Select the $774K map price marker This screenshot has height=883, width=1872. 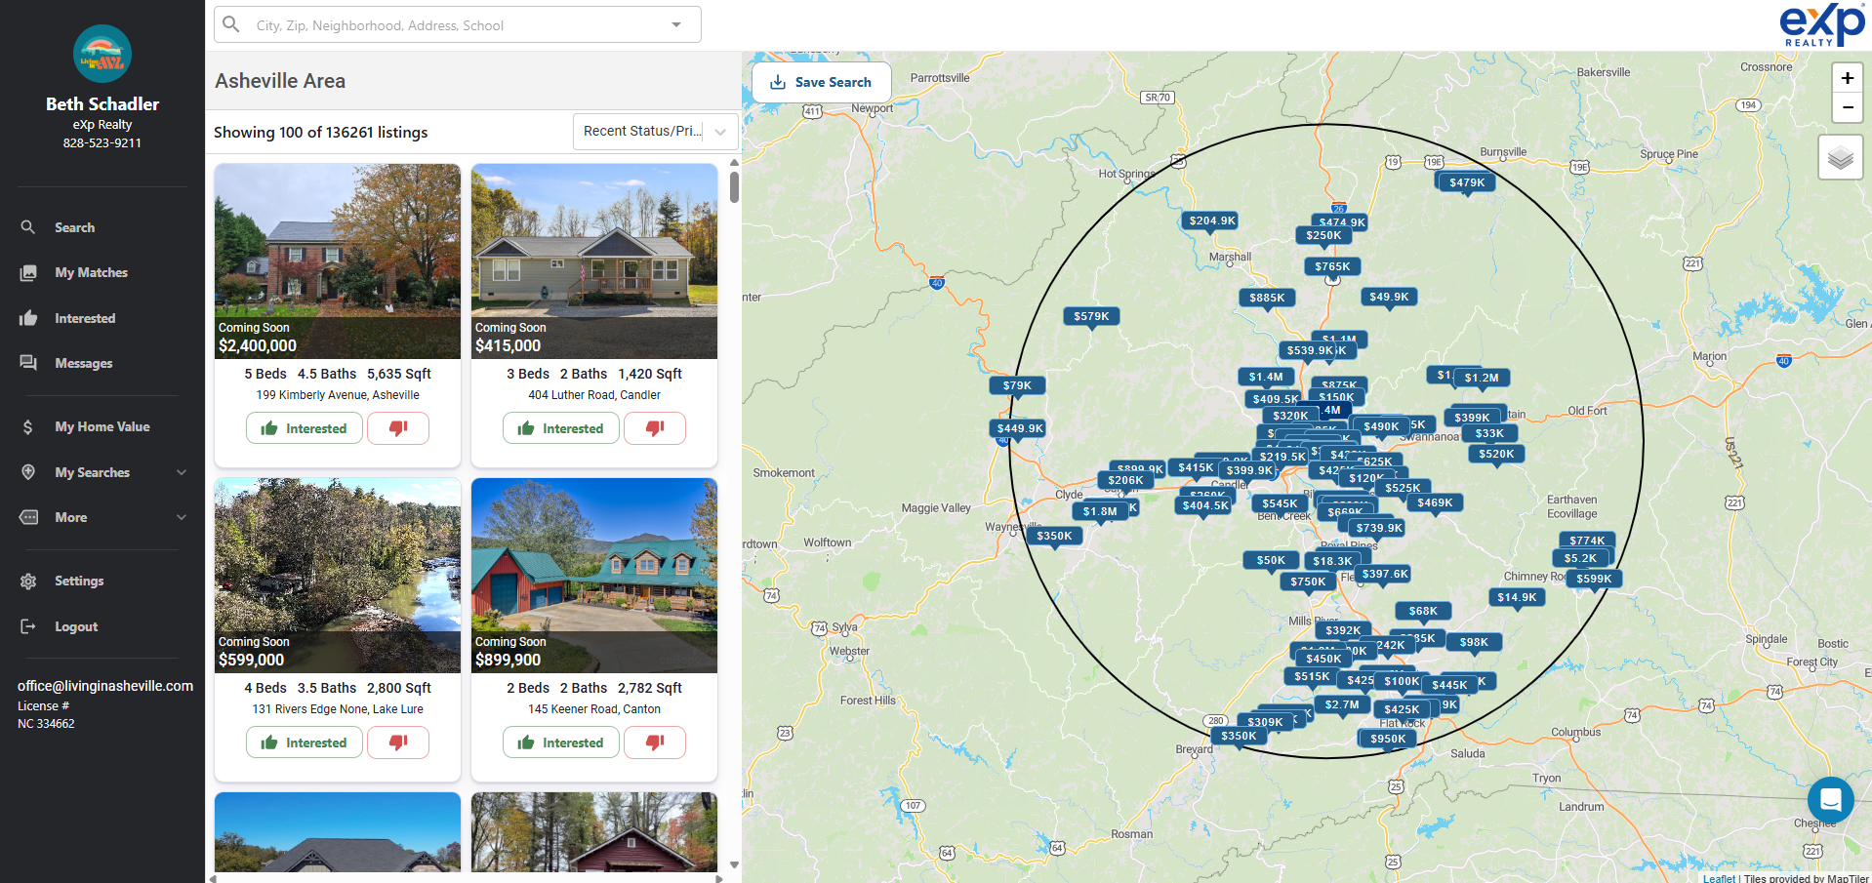[1587, 541]
